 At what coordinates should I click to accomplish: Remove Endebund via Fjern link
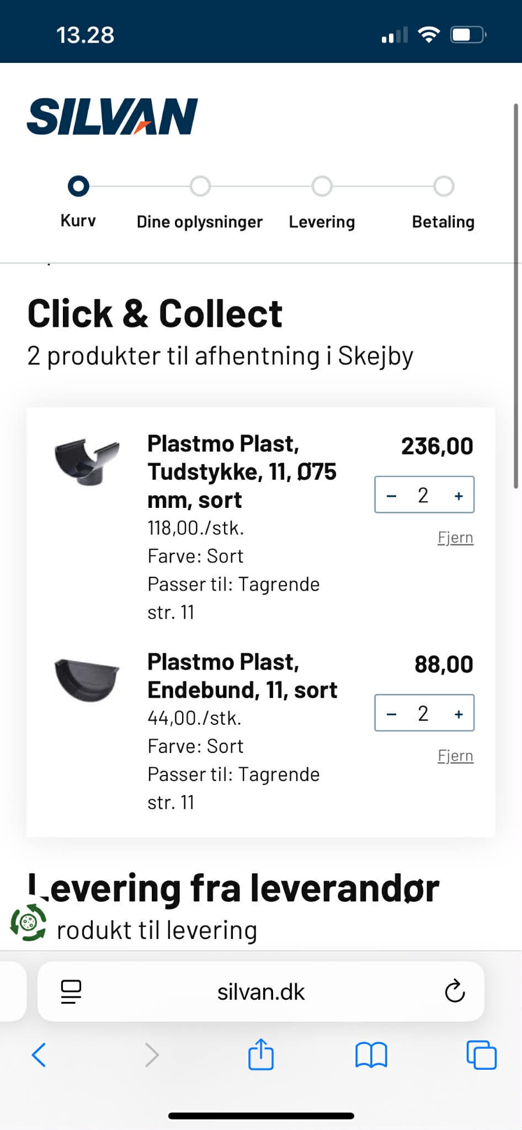(x=455, y=756)
